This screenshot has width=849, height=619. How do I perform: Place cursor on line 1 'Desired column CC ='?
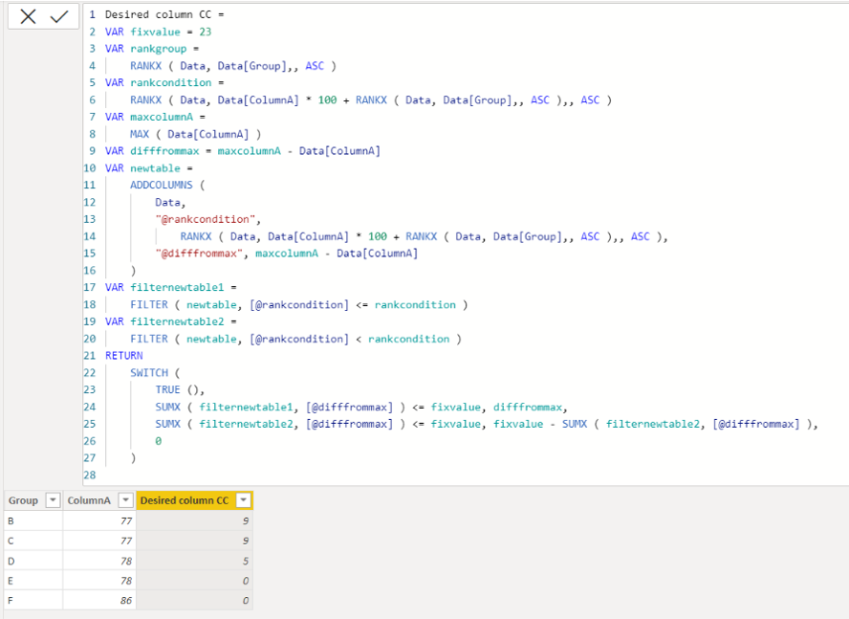click(x=164, y=14)
